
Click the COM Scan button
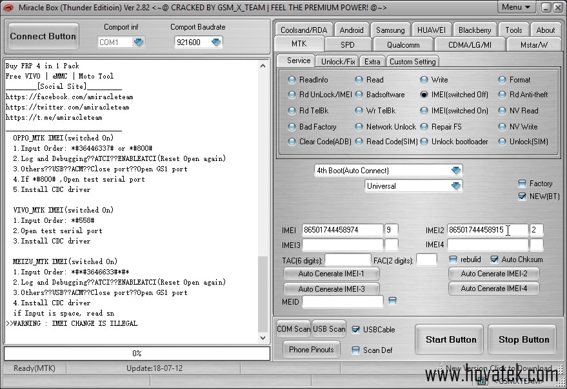click(293, 329)
